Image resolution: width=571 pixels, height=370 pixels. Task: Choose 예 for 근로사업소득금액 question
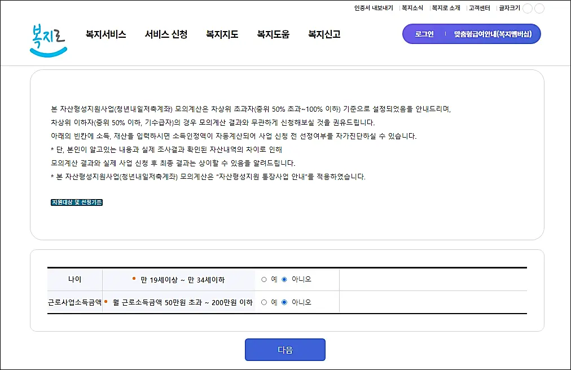[x=263, y=301]
